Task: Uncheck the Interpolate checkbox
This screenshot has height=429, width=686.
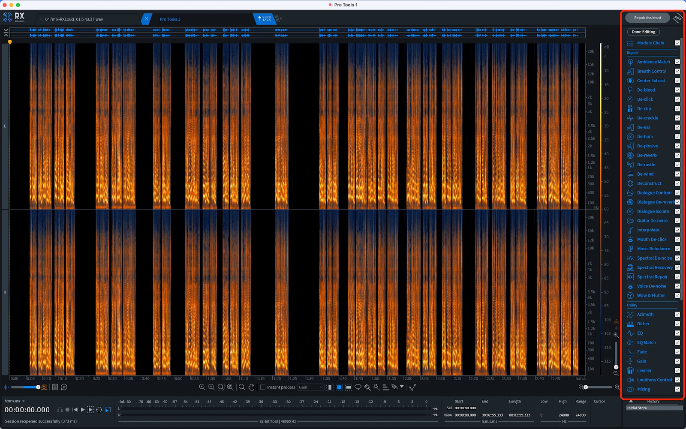Action: [677, 230]
